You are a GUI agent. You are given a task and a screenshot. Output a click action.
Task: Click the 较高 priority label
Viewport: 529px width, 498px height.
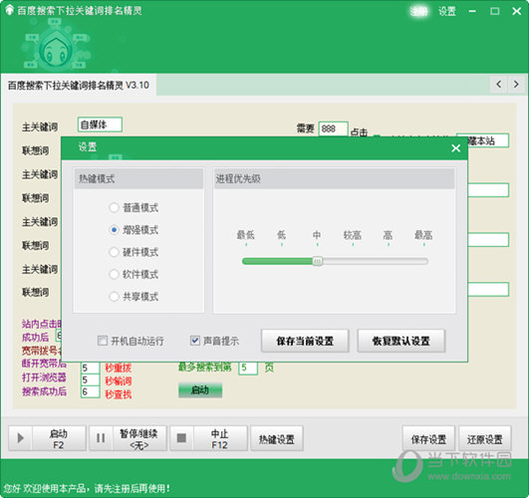[x=353, y=235]
